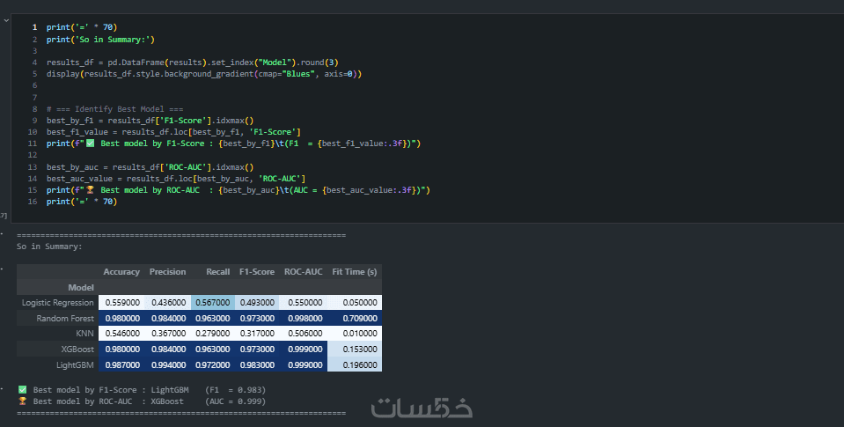Click the display(results_df.style.background_gradient line
The width and height of the screenshot is (844, 427).
[x=204, y=74]
